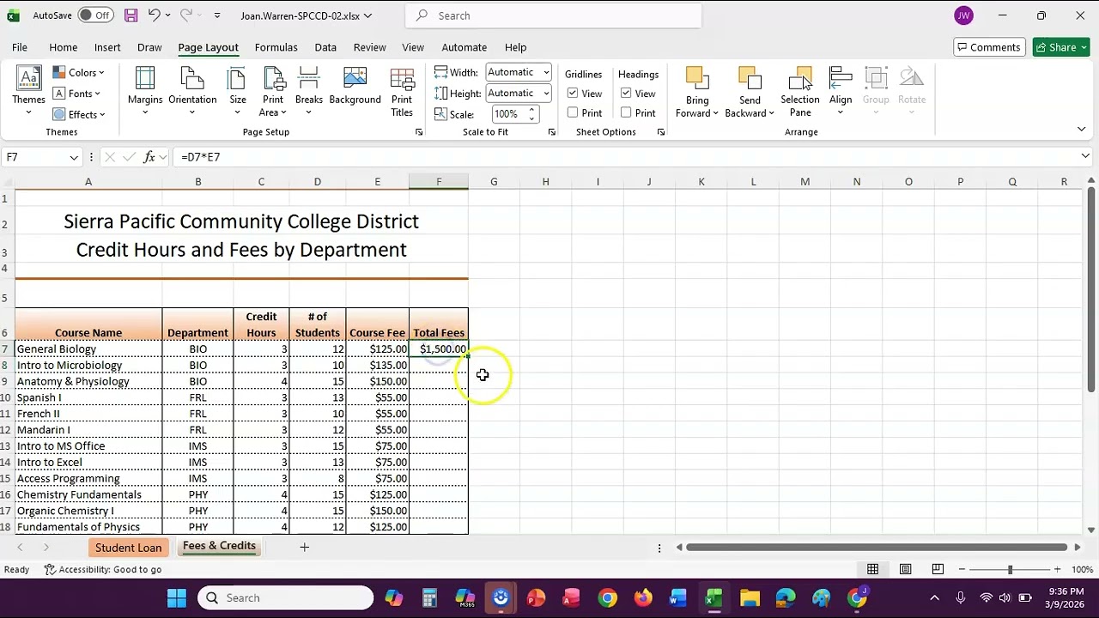The image size is (1099, 618).
Task: Switch to Page Layout view in status bar
Action: coord(905,569)
